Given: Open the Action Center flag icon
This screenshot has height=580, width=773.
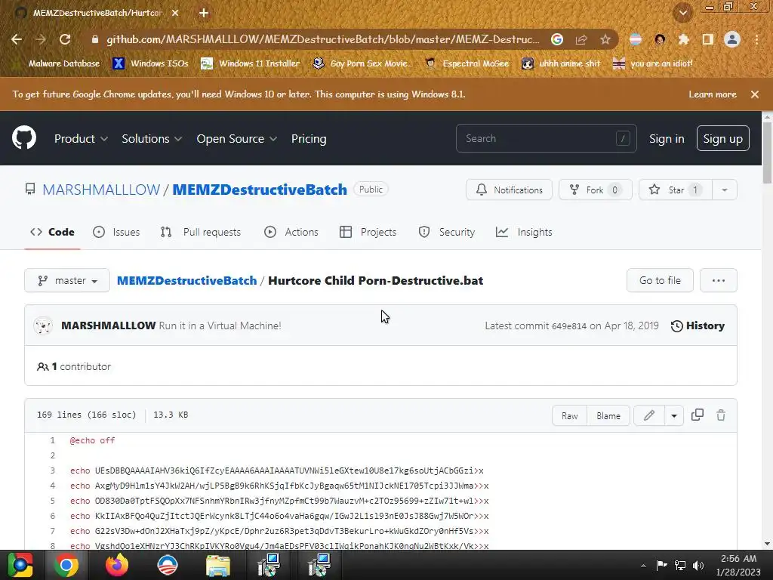Looking at the screenshot, I should pos(661,565).
